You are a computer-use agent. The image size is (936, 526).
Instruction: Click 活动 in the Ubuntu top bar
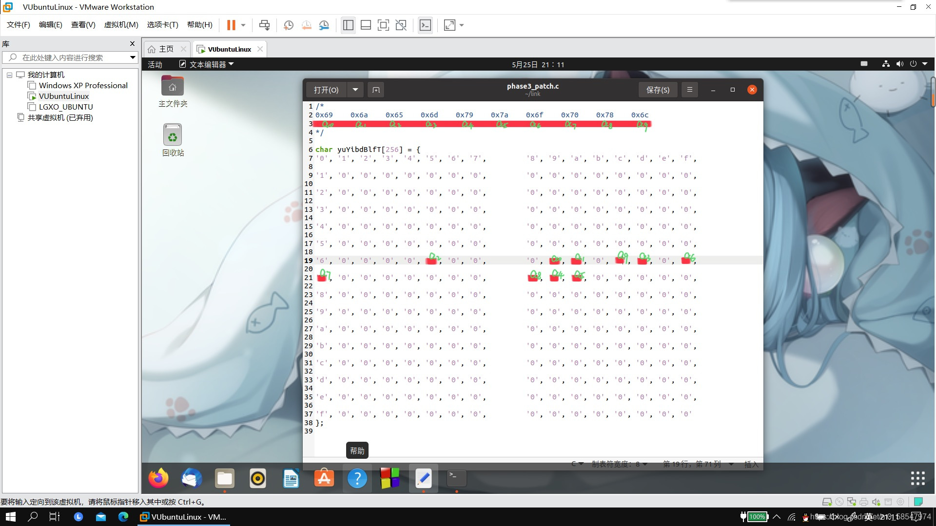[x=155, y=64]
